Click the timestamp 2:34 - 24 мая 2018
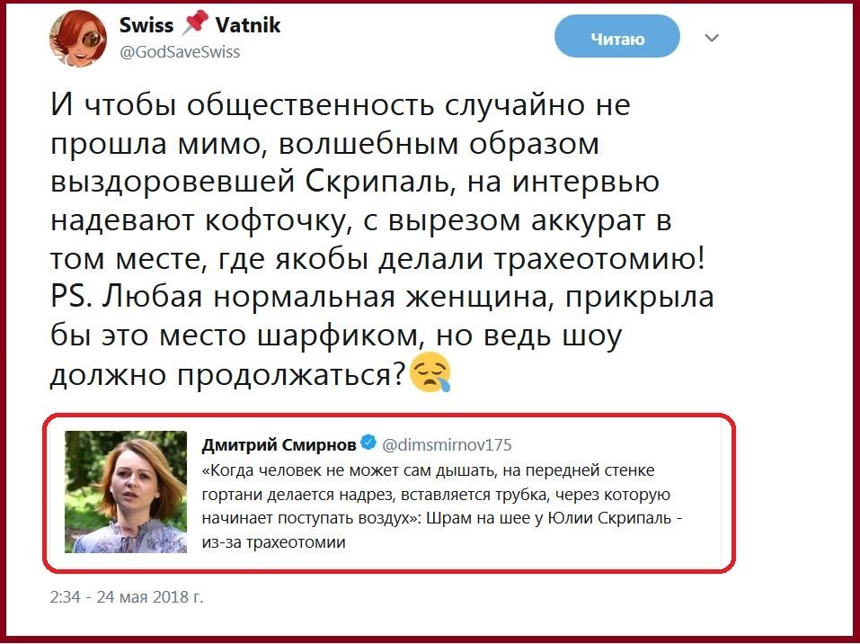Image resolution: width=860 pixels, height=644 pixels. (x=127, y=597)
